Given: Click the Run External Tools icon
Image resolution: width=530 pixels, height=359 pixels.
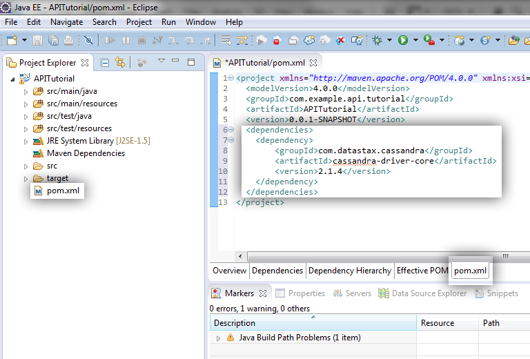Looking at the screenshot, I should coord(429,40).
